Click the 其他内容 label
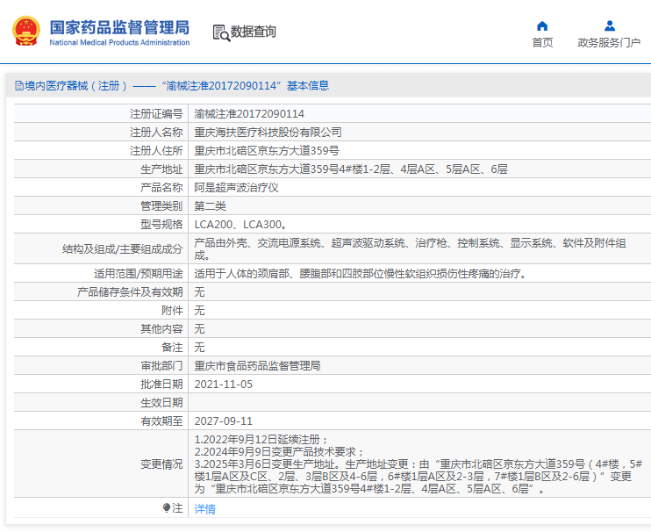 point(161,329)
